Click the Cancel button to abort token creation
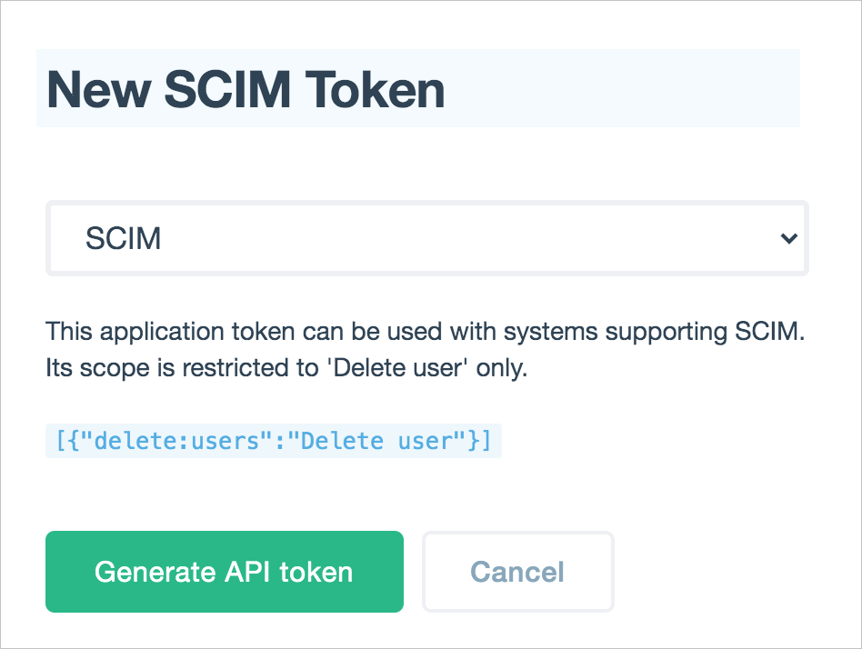The width and height of the screenshot is (862, 649). [517, 572]
